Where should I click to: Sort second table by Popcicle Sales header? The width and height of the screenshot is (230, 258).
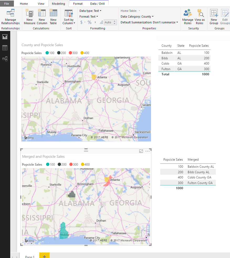(x=173, y=159)
